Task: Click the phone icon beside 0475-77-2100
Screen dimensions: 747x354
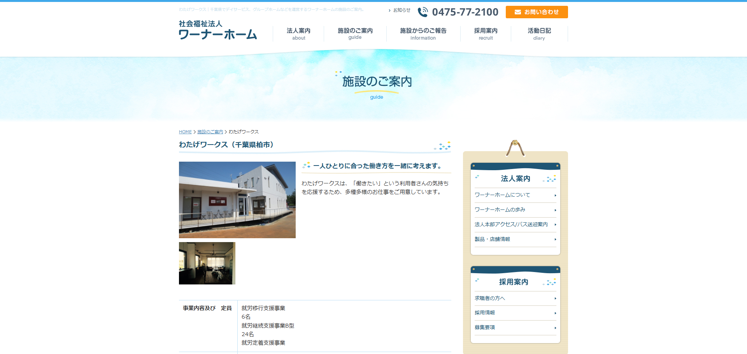Action: click(423, 12)
